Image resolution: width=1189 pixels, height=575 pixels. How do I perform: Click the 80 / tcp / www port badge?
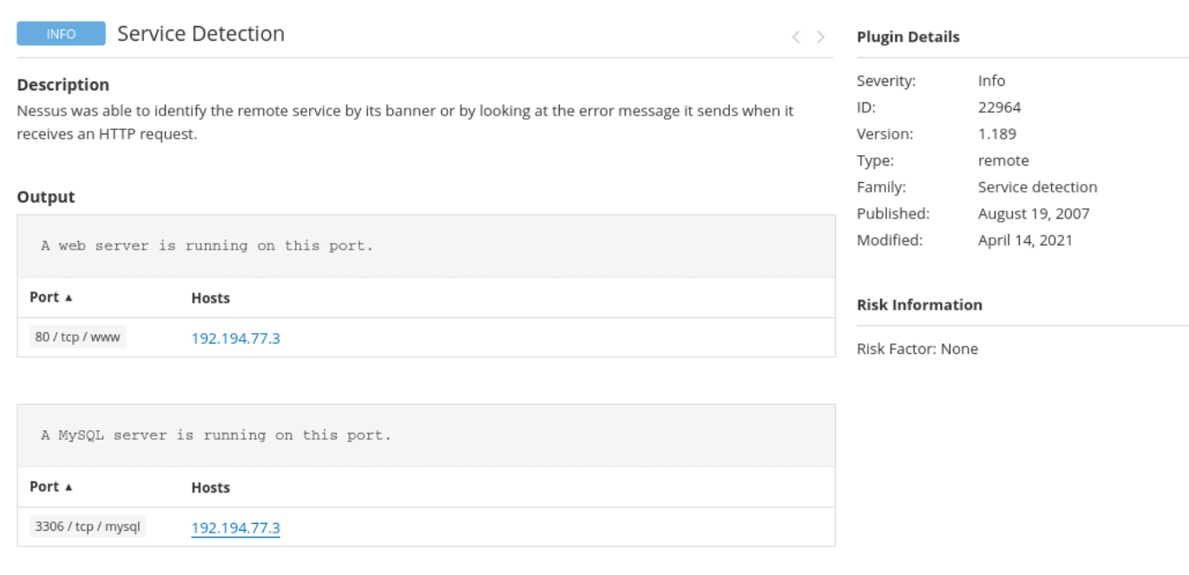(78, 337)
